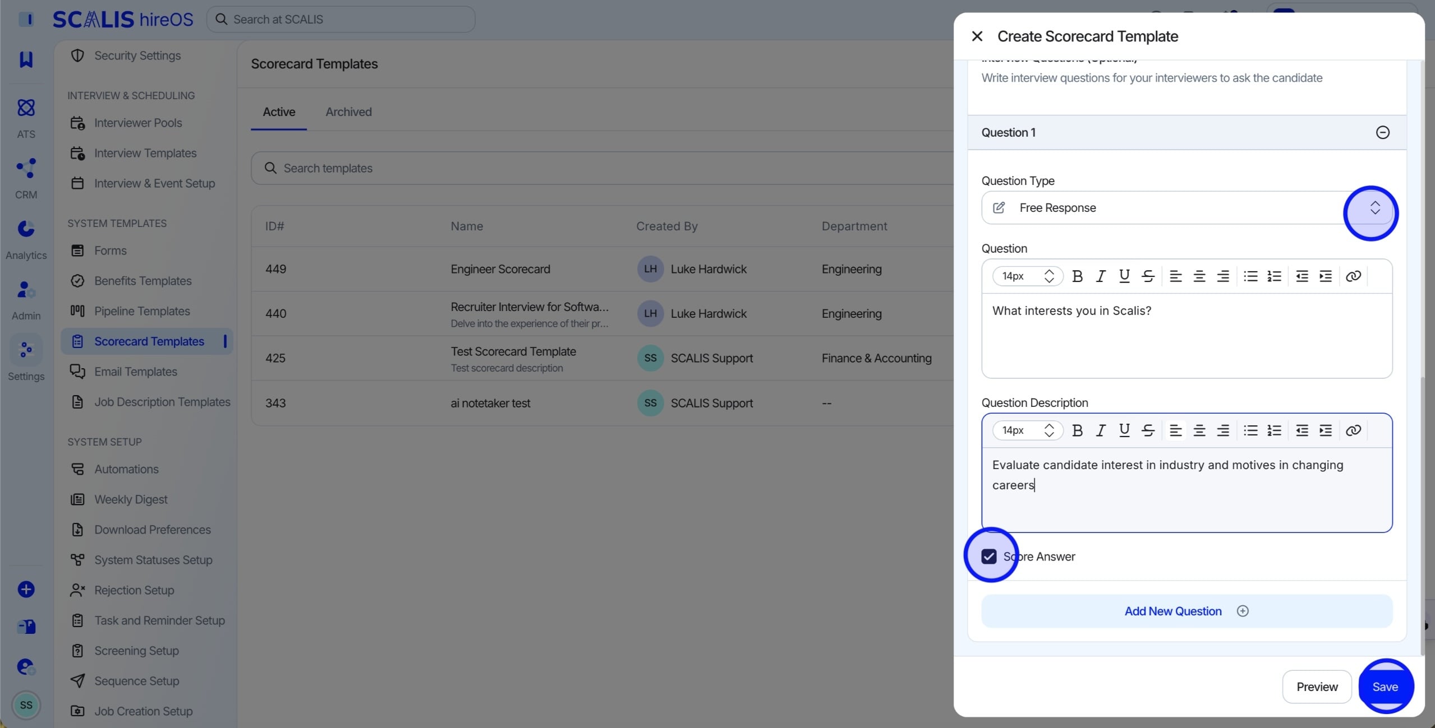Switch to the Archived tab
1435x728 pixels.
click(348, 112)
